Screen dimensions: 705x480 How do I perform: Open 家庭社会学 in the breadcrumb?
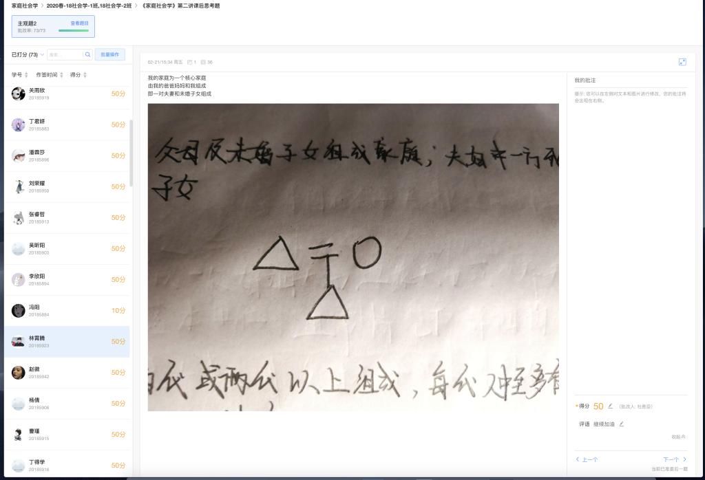click(25, 6)
